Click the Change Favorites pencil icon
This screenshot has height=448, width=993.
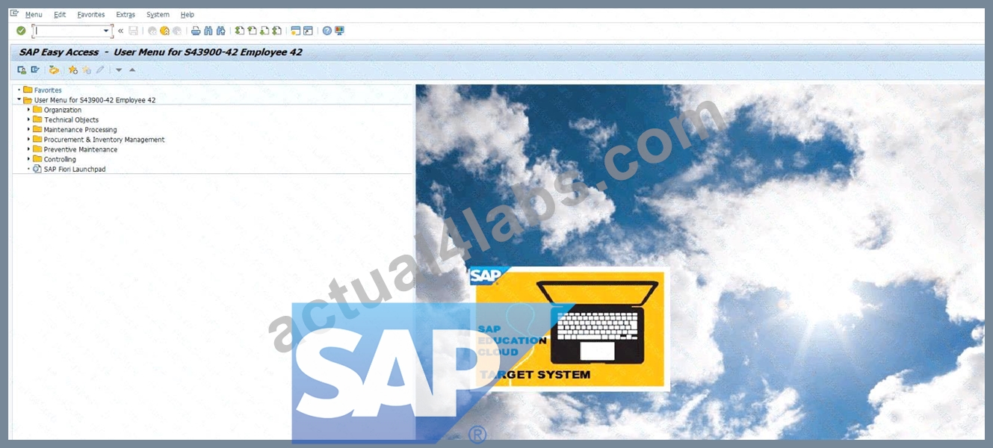[x=100, y=70]
